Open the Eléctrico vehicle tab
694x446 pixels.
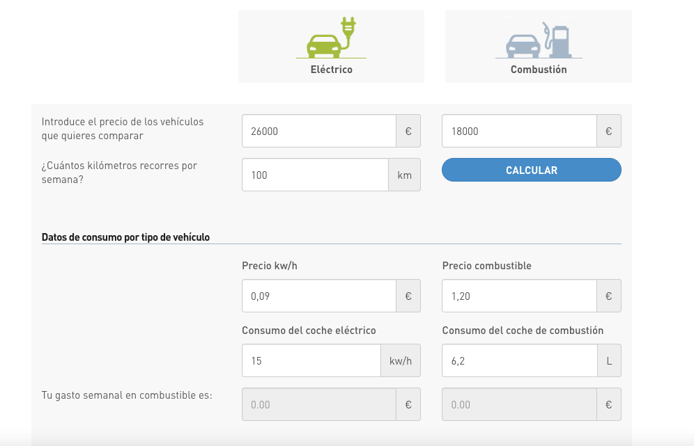(x=332, y=47)
